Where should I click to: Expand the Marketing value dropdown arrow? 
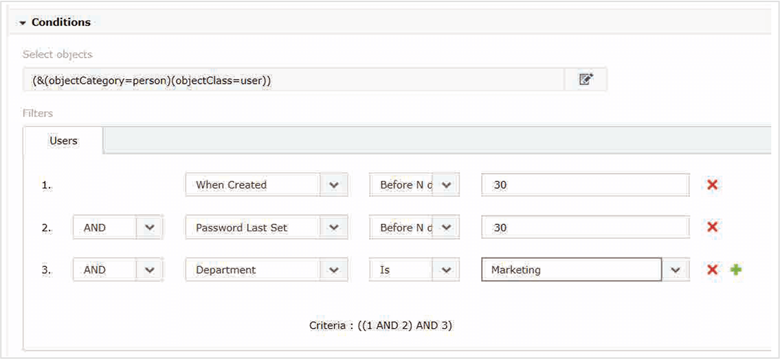click(676, 270)
